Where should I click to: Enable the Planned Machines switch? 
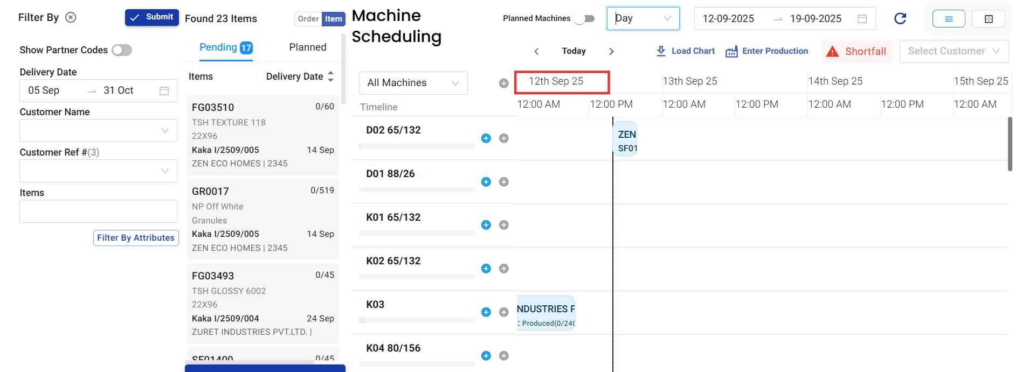584,19
